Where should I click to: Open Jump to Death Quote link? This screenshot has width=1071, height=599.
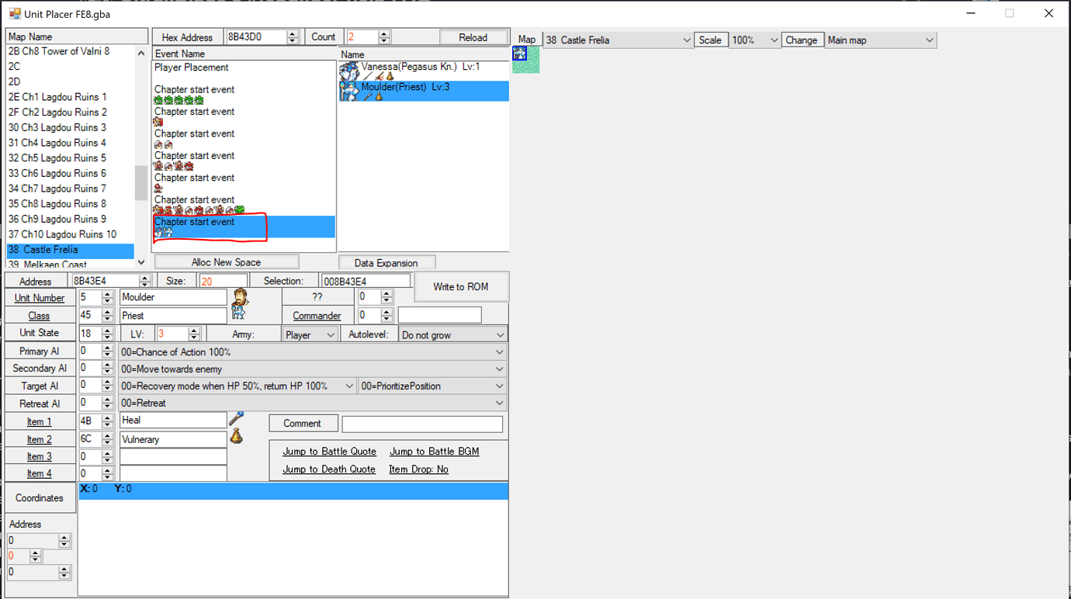tap(329, 469)
